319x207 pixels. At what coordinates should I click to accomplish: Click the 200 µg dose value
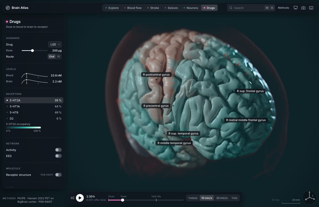pyautogui.click(x=57, y=51)
